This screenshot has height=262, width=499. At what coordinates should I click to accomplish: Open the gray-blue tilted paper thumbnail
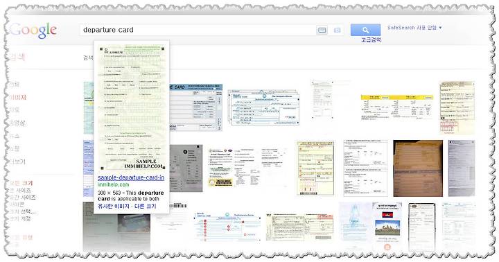pyautogui.click(x=462, y=168)
